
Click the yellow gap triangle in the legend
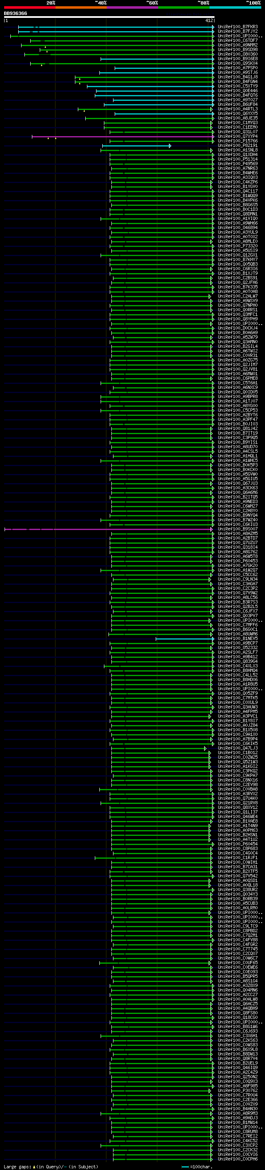(x=34, y=1166)
